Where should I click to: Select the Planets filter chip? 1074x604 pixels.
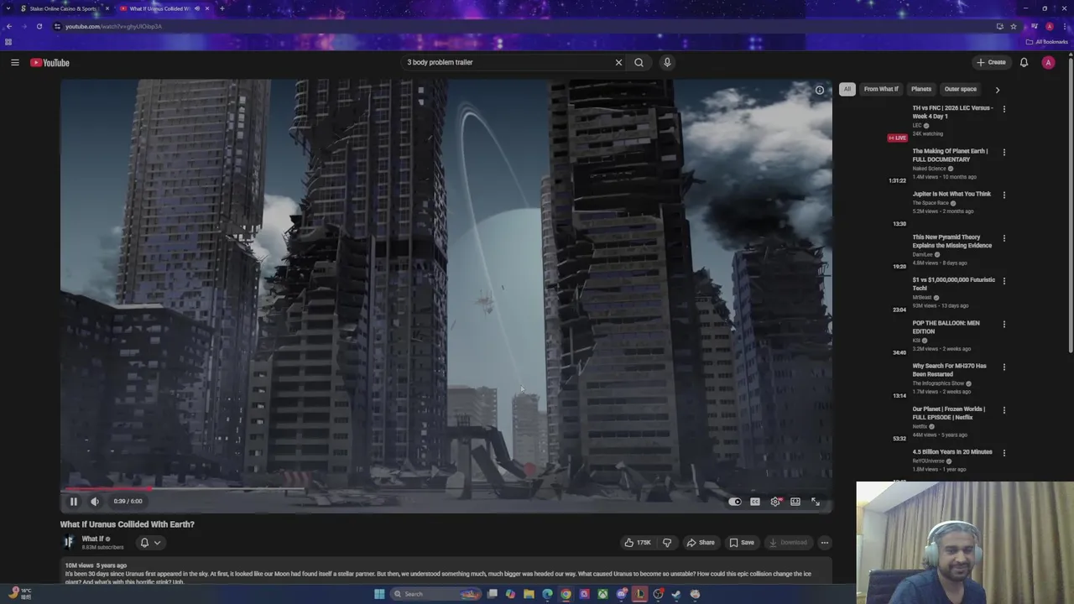point(921,89)
